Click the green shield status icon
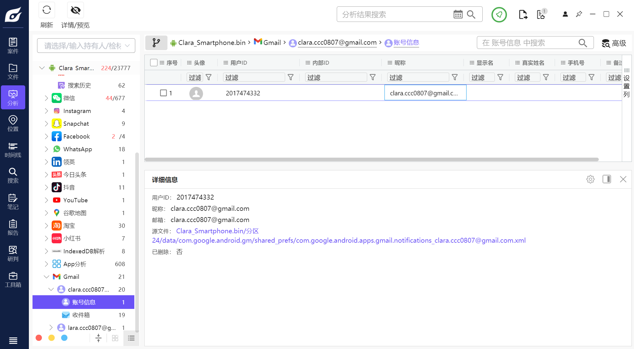 [x=499, y=14]
